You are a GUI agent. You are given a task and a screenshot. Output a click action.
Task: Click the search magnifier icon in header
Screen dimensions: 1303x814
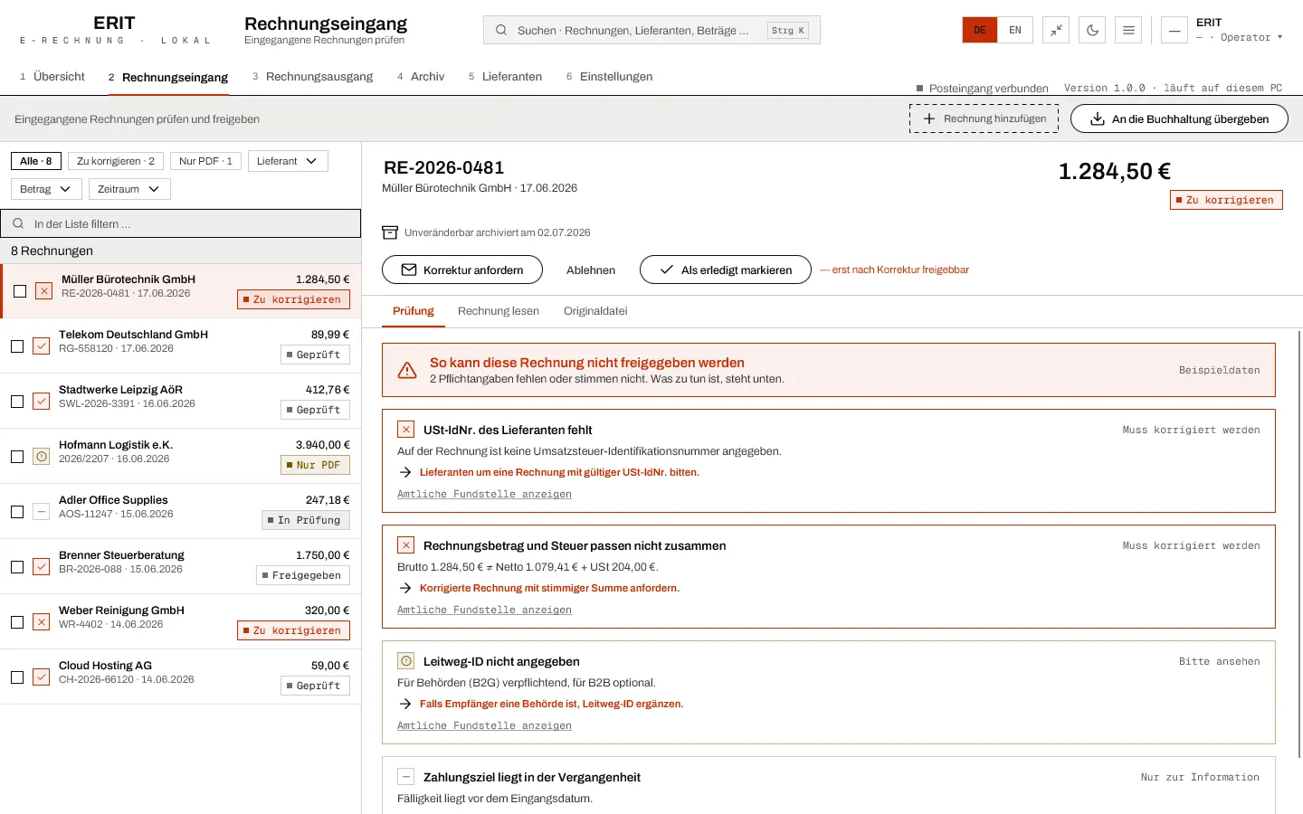[x=501, y=30]
